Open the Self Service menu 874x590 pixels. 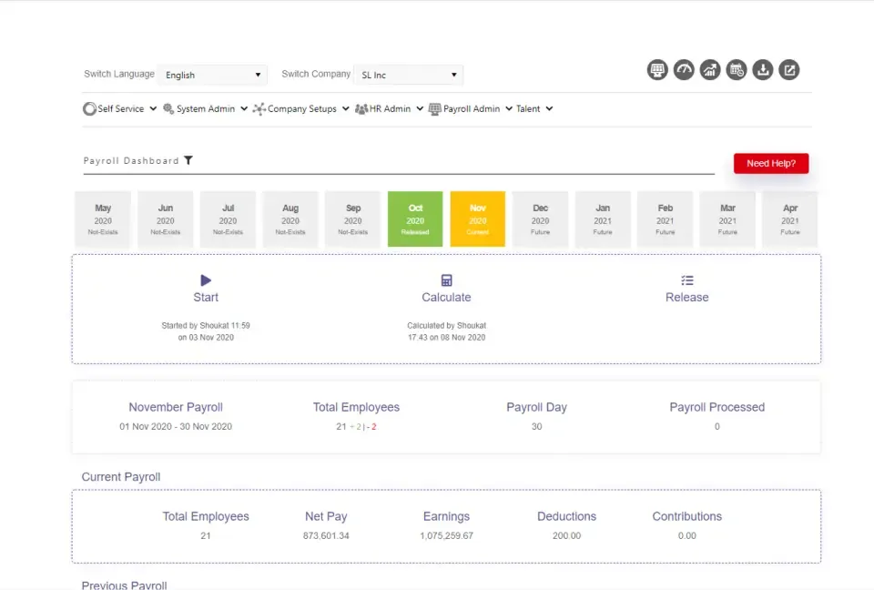click(x=120, y=108)
